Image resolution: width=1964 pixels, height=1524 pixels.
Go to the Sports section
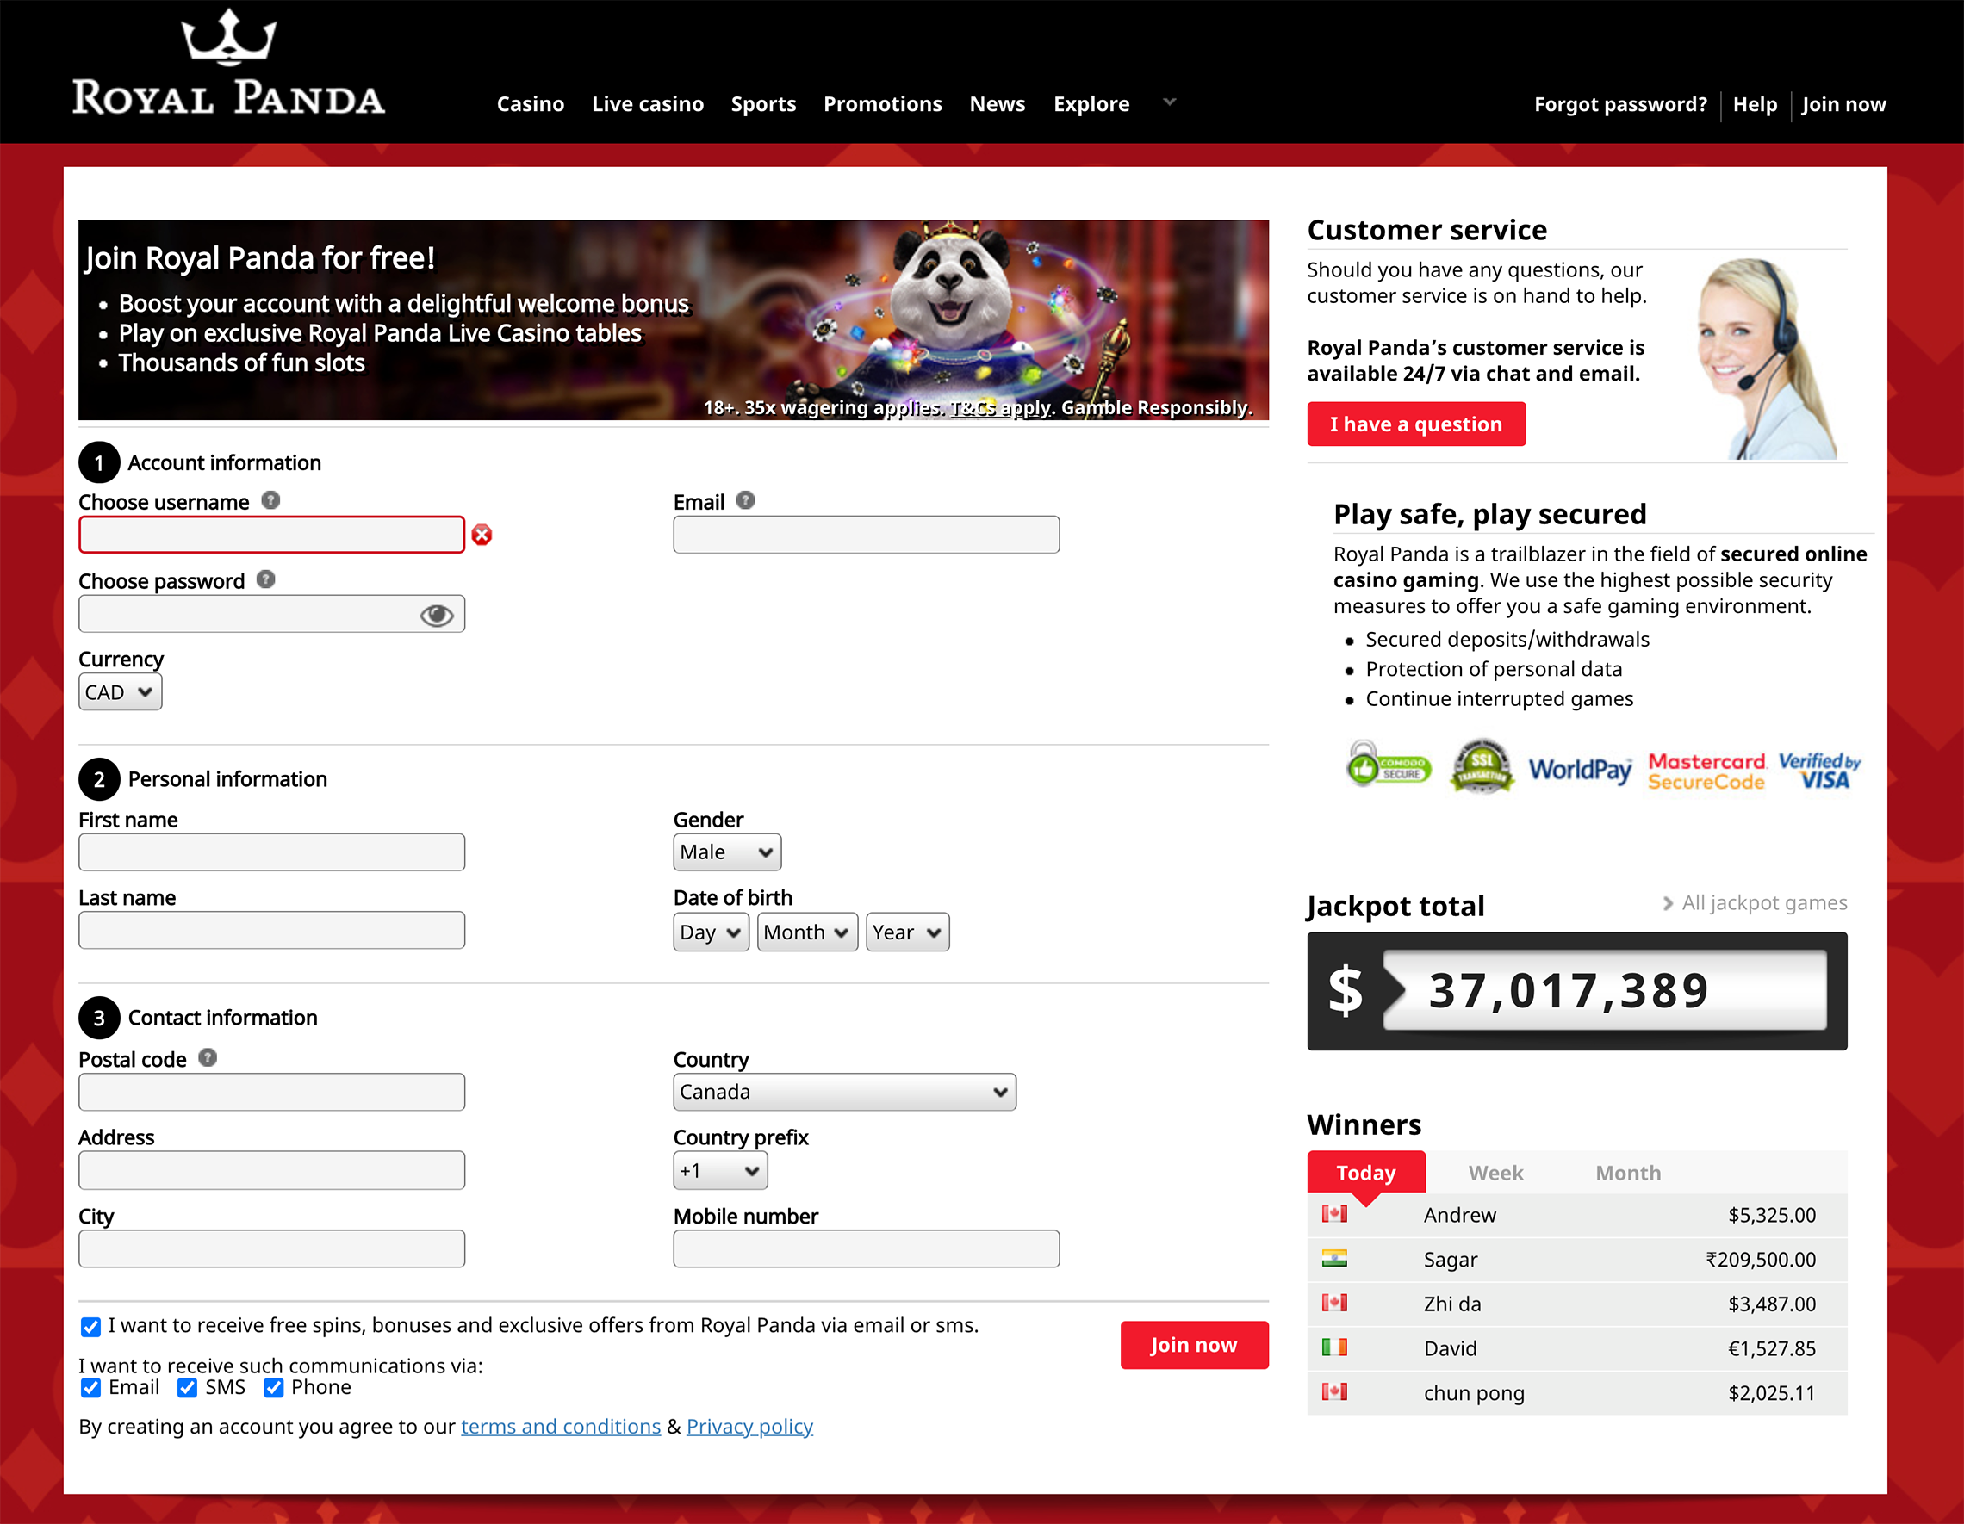pyautogui.click(x=763, y=104)
